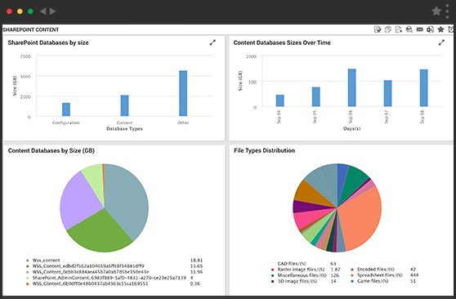
Task: Mark report as favorite with toolbar star
Action: click(440, 29)
